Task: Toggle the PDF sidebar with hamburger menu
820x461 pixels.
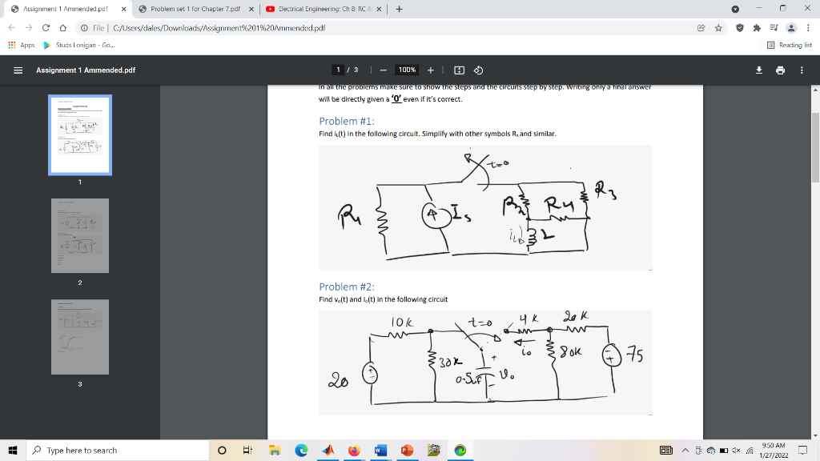Action: [18, 70]
